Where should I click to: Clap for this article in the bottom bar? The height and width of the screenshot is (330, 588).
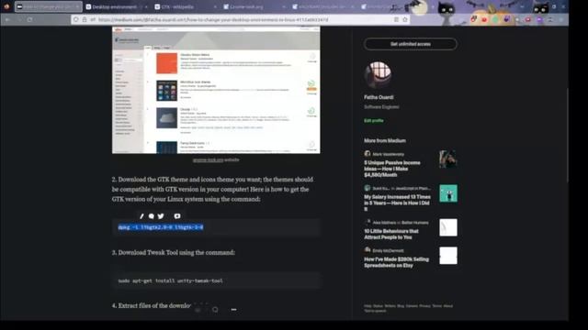[x=198, y=310]
